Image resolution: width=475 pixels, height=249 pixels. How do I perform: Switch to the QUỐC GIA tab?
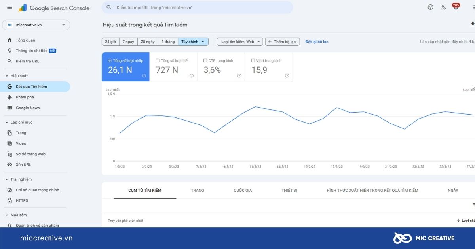coord(243,191)
